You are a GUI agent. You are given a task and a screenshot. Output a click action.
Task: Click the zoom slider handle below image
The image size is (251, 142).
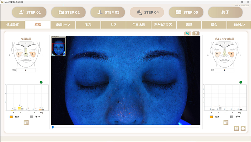coord(53,127)
